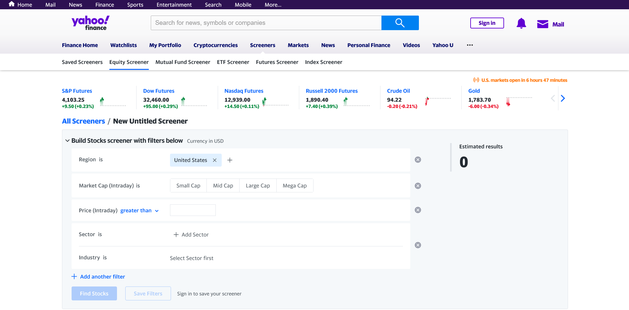Click Sports in the top Yahoo bar
This screenshot has height=310, width=629.
click(x=135, y=5)
